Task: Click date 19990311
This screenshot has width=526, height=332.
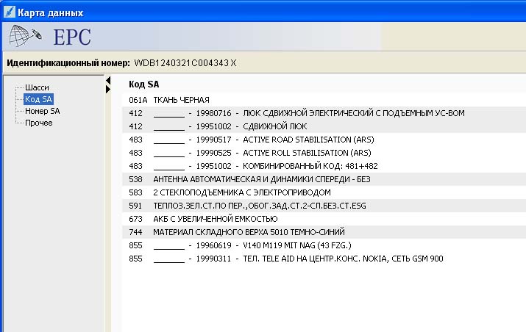Action: click(213, 259)
